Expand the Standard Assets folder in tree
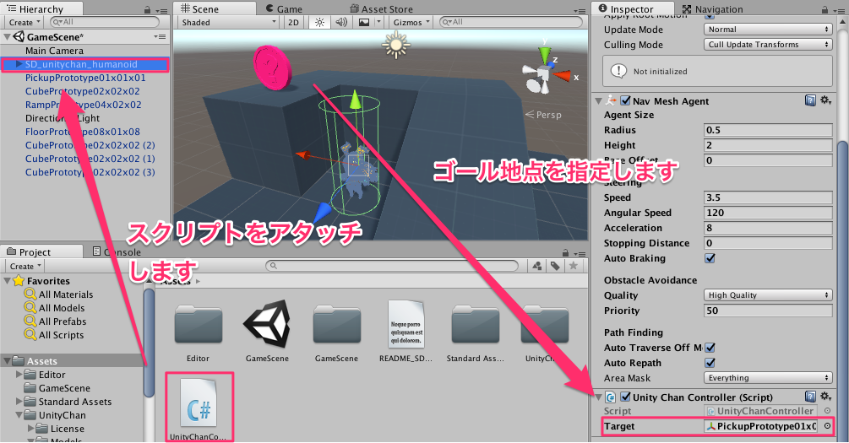The width and height of the screenshot is (849, 443). click(19, 402)
